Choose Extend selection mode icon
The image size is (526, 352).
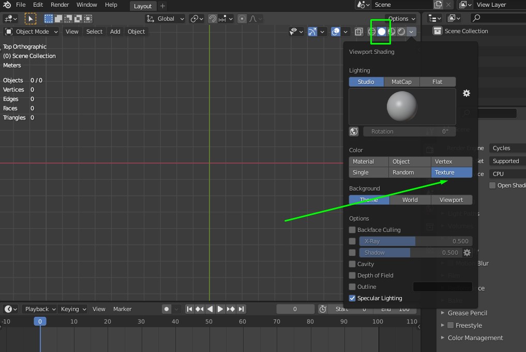coord(58,19)
